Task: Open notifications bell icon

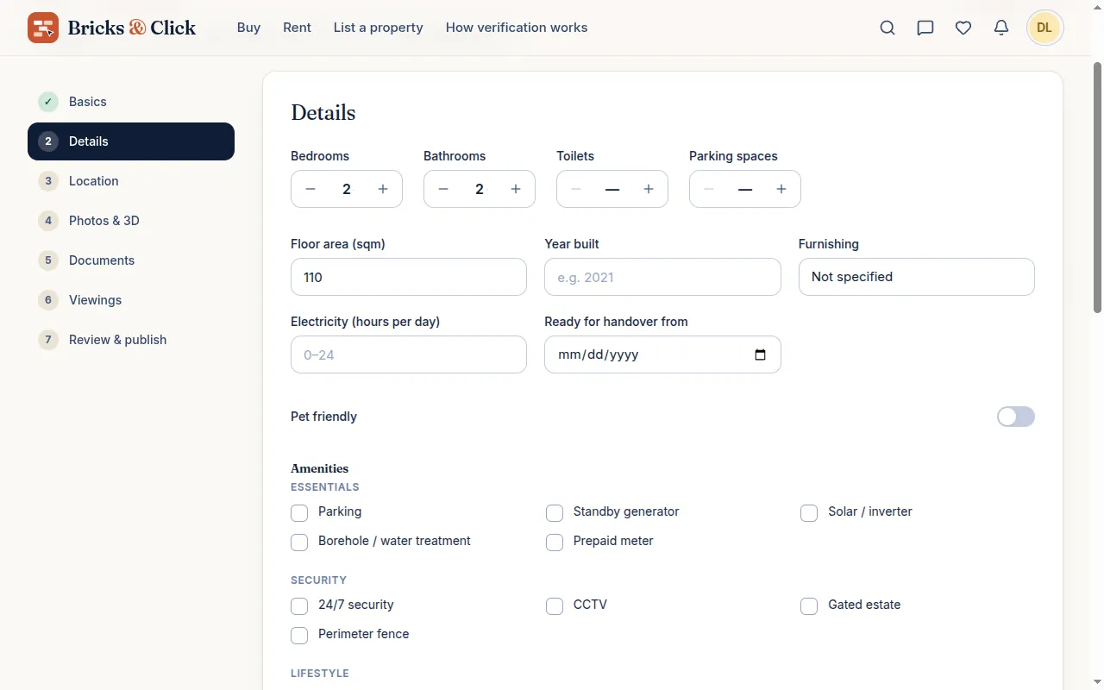Action: point(1001,28)
